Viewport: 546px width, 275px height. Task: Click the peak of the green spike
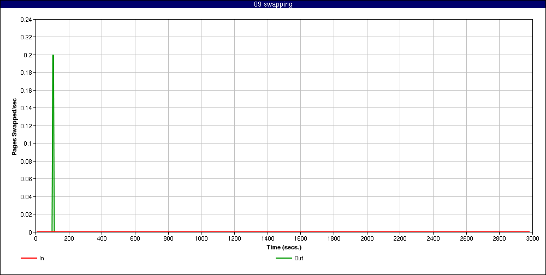pos(53,55)
